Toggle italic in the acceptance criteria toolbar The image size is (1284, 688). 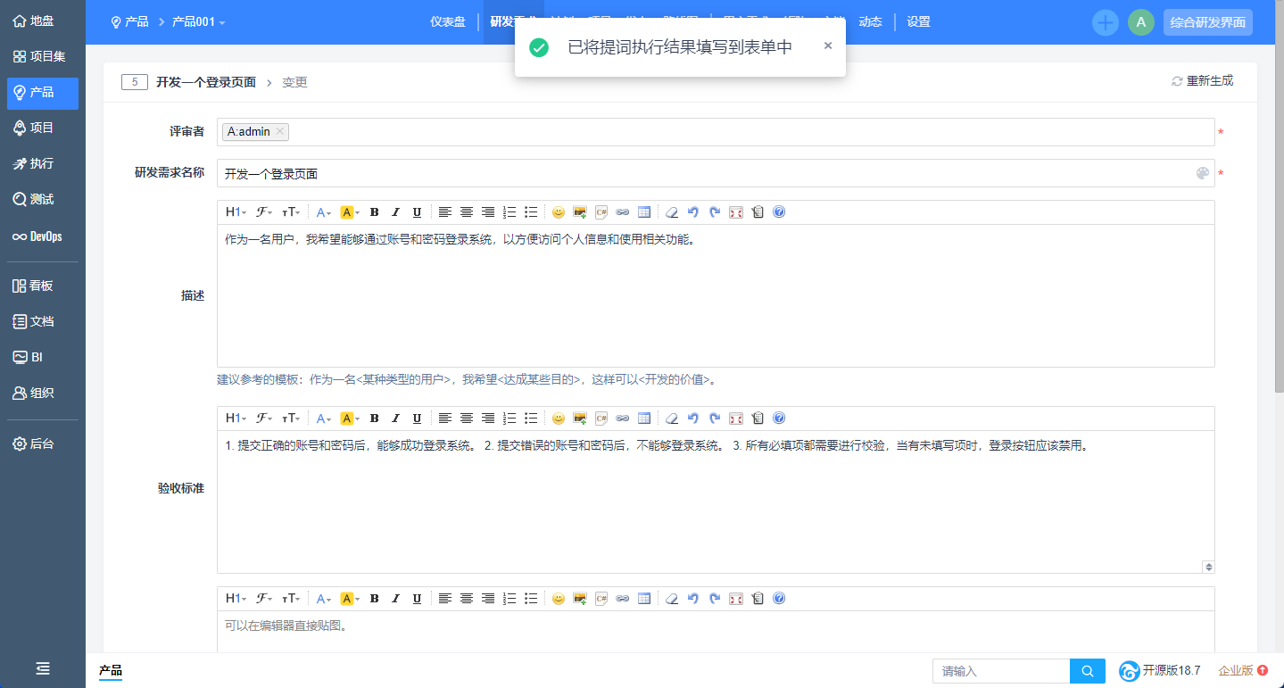tap(396, 419)
